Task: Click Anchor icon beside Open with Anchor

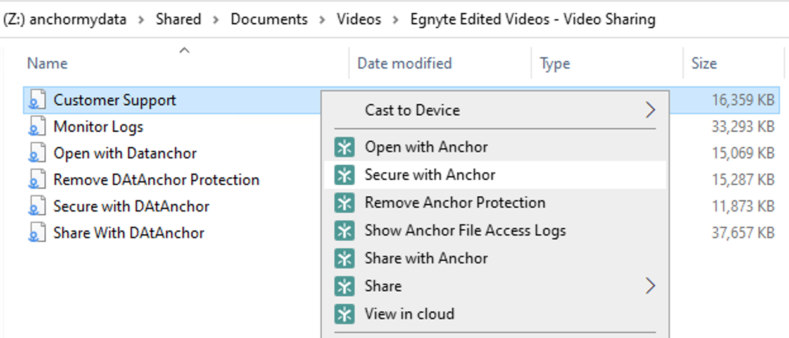Action: 344,147
